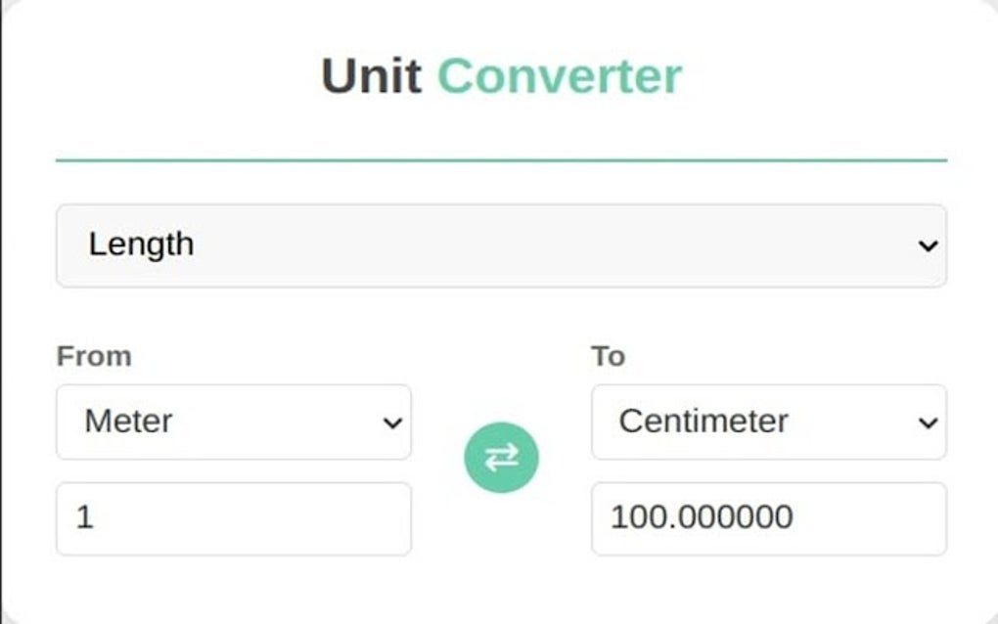Click the Unit Converter title

pyautogui.click(x=501, y=74)
